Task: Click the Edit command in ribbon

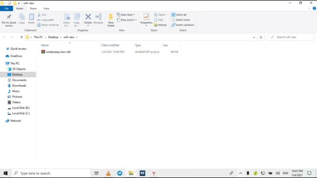Action: point(158,20)
